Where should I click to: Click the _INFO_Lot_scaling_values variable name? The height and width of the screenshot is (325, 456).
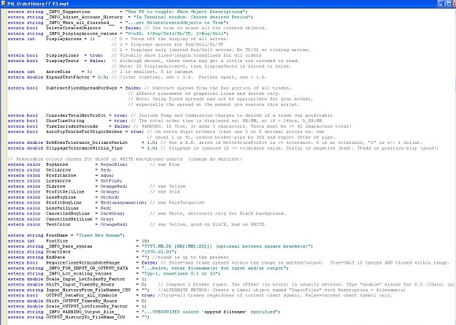[x=79, y=274]
